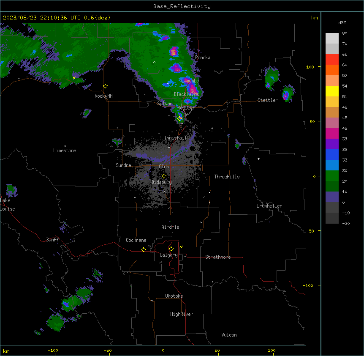This screenshot has height=356, width=364.
Task: Click the yellow diamond between Olds and Didsbury
Action: coord(164,176)
